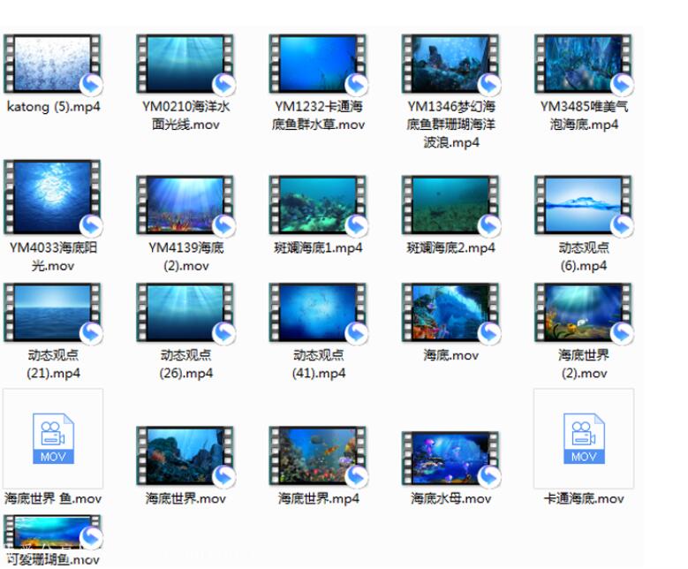The width and height of the screenshot is (688, 569).
Task: Select the katong (5).mp4 video file
Action: [x=53, y=64]
